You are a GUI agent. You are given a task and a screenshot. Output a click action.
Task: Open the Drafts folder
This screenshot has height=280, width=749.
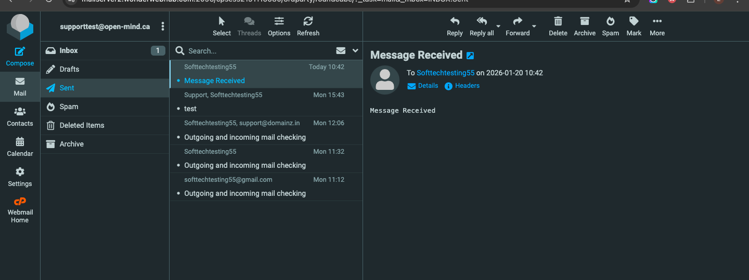point(69,69)
